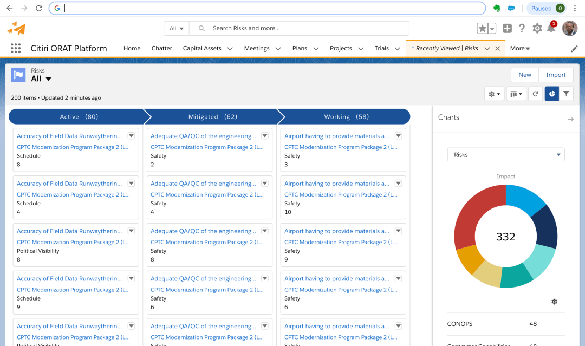585x346 pixels.
Task: Open the favorites list dropdown arrow
Action: tap(492, 28)
